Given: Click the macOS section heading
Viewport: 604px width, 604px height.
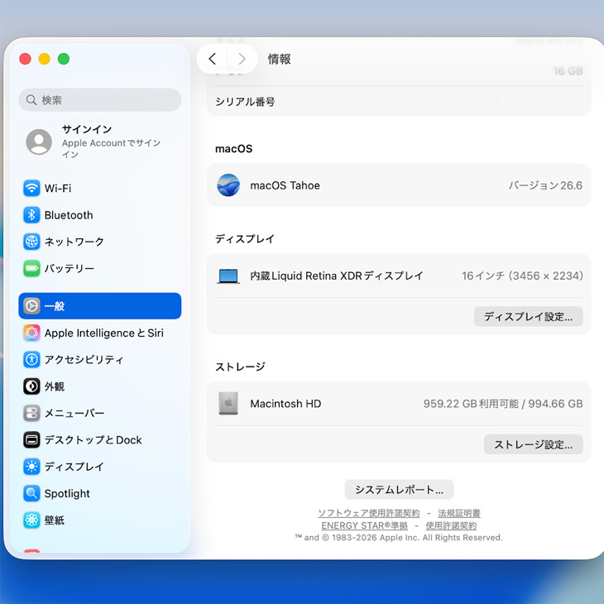Looking at the screenshot, I should click(234, 149).
